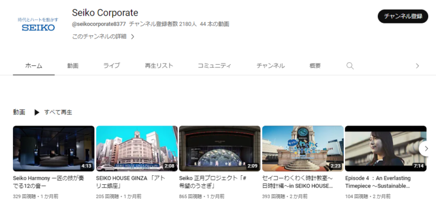
Task: Click the すべて再生 play-all icon
Action: pyautogui.click(x=37, y=112)
